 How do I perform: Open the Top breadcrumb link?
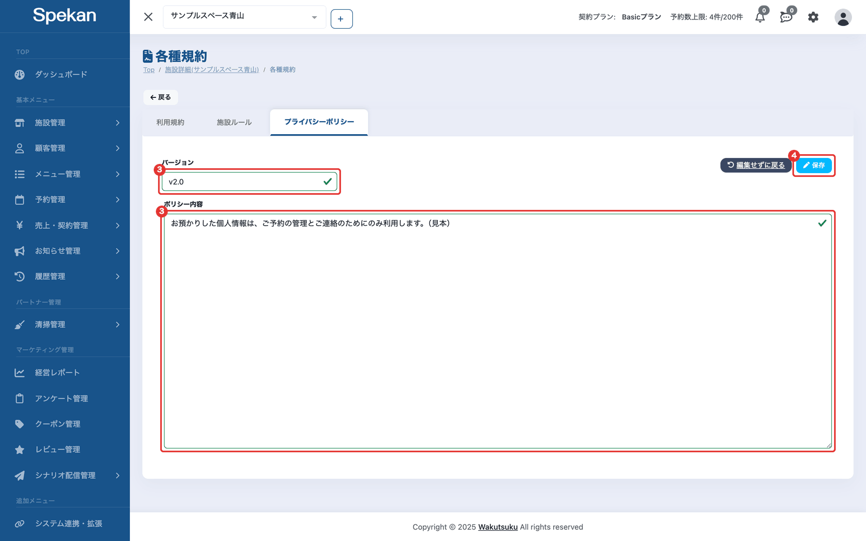[x=149, y=70]
